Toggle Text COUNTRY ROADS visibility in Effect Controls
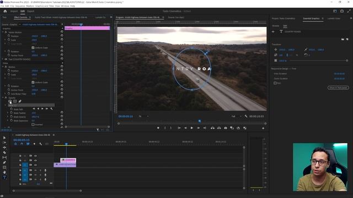Screen dimensions: 353x198 tap(6, 59)
